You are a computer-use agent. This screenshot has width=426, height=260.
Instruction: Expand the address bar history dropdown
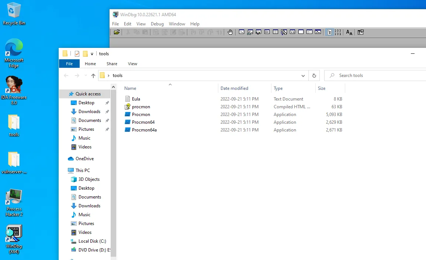click(x=303, y=75)
